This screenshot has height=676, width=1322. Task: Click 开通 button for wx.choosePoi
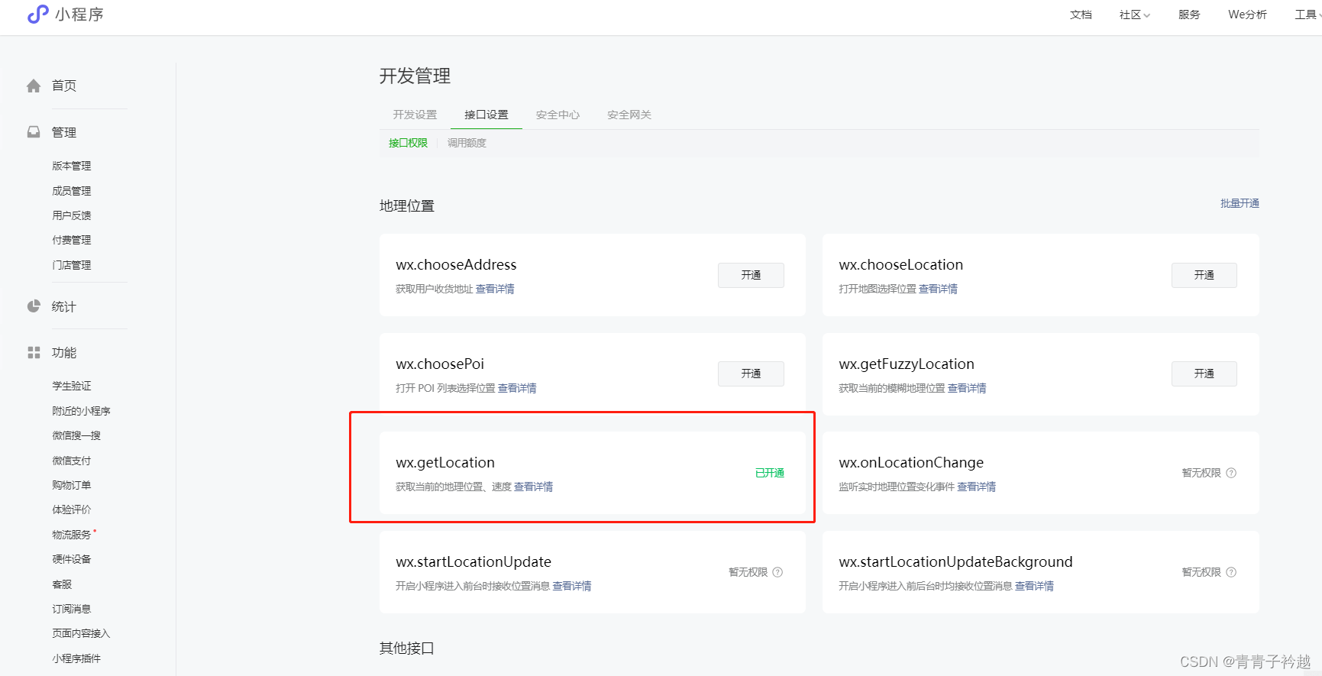click(x=751, y=374)
